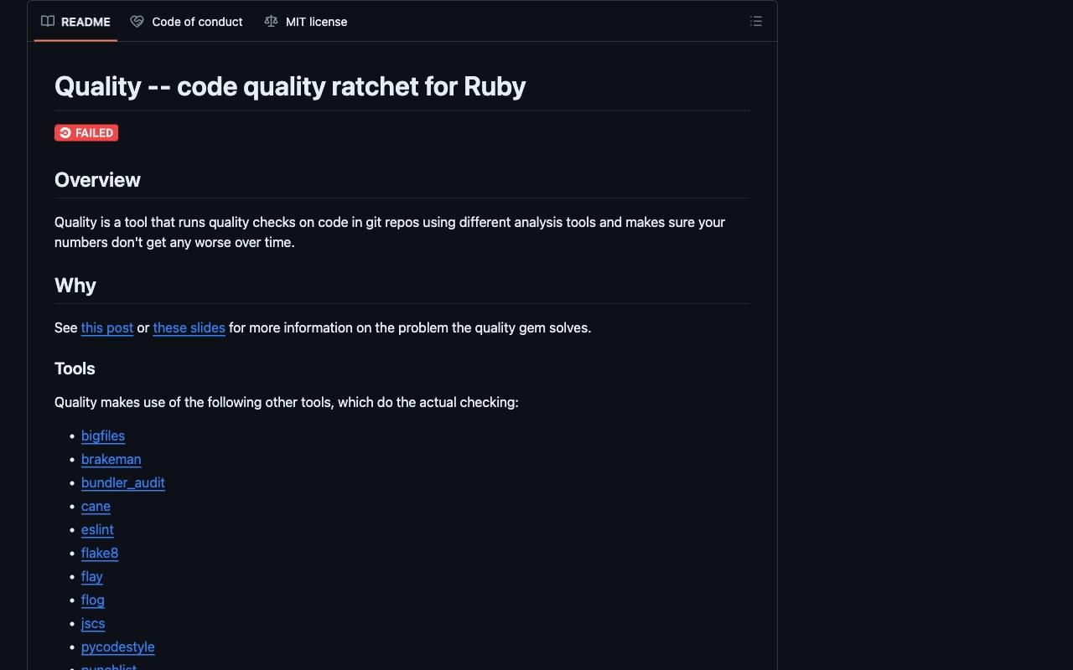Click the MIT license scale icon
The image size is (1073, 670).
(271, 22)
